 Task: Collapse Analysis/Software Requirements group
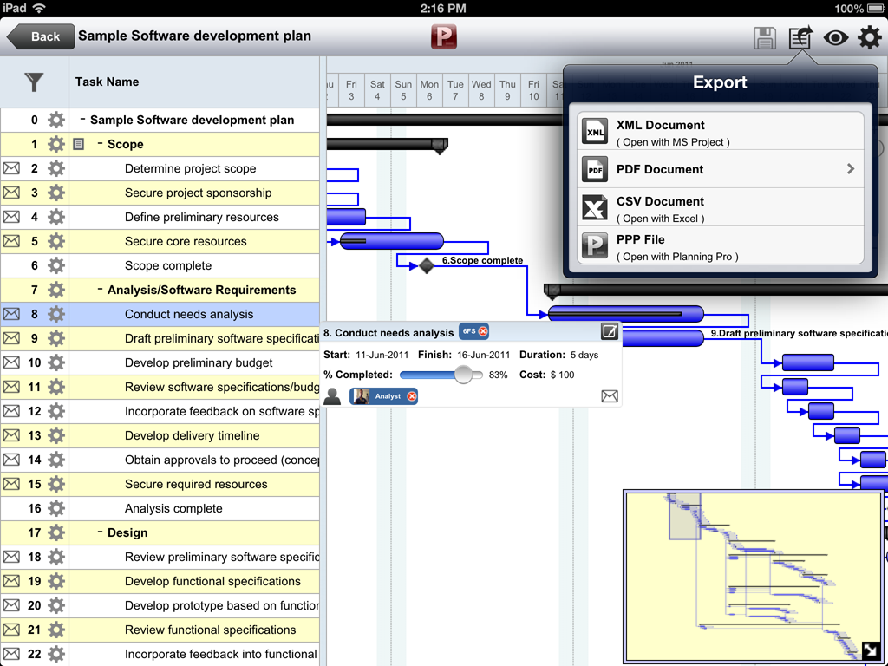click(x=101, y=289)
